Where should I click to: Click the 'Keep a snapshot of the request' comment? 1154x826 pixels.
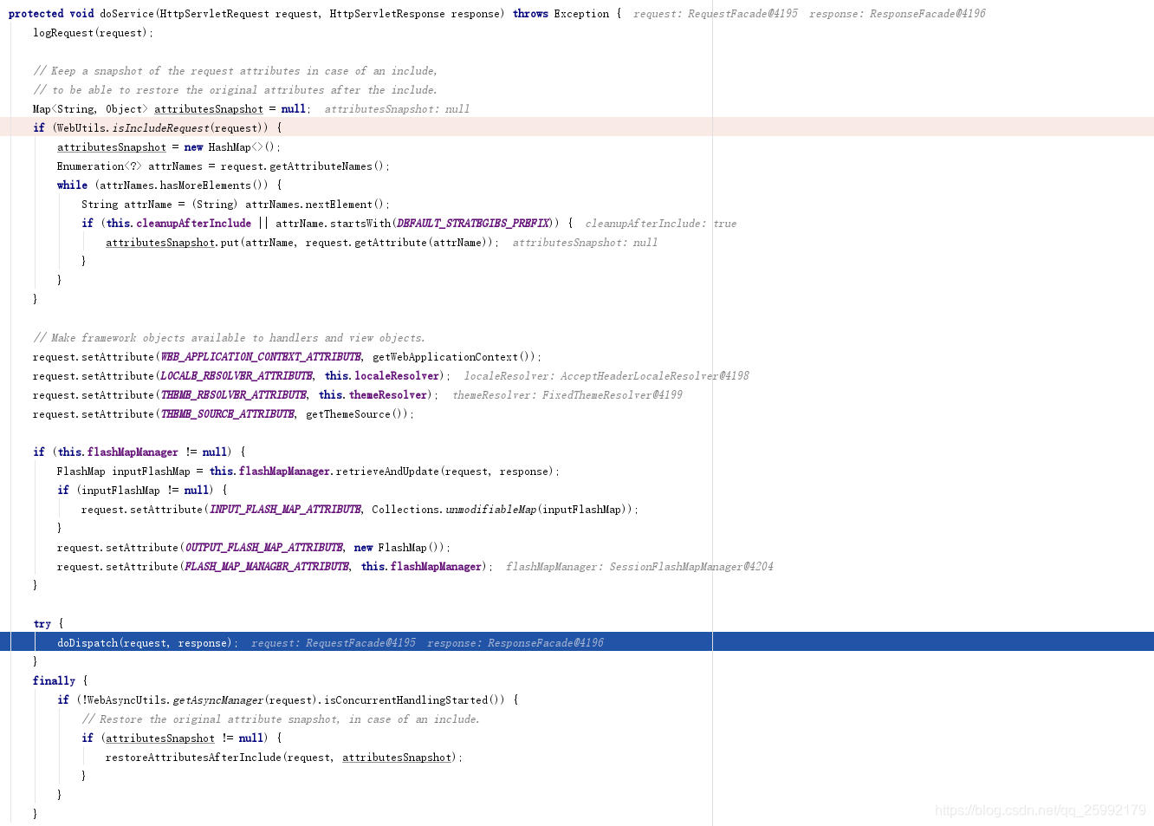235,71
